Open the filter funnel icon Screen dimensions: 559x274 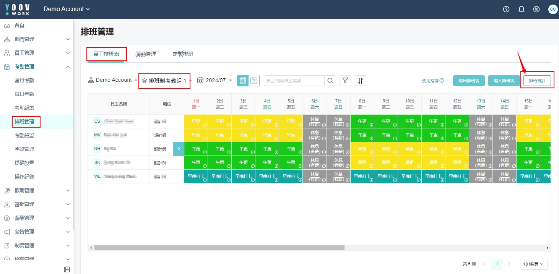click(345, 81)
